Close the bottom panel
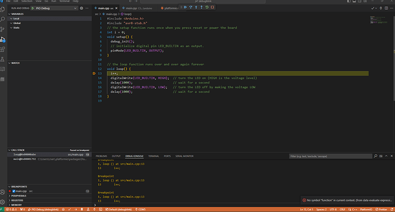 point(392,156)
